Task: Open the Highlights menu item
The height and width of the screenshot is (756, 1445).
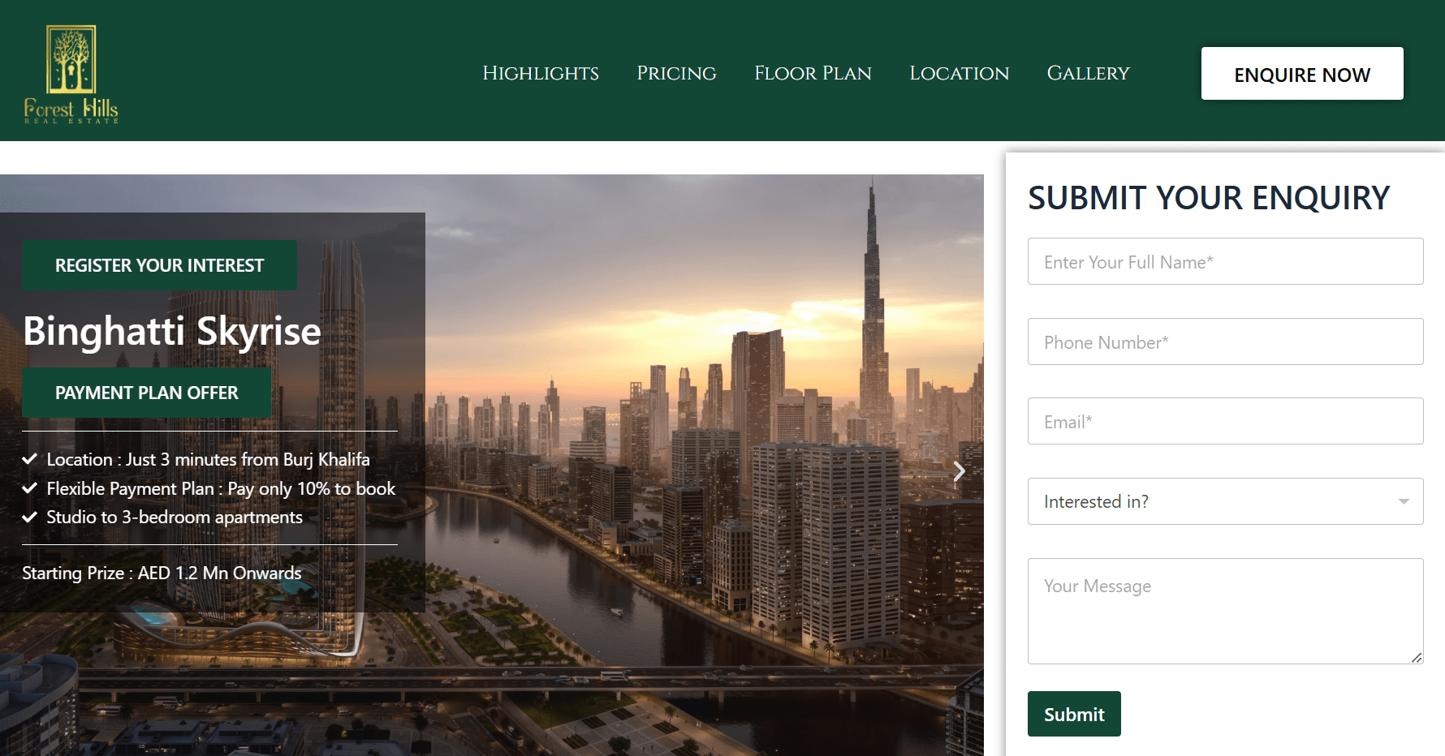Action: 541,73
